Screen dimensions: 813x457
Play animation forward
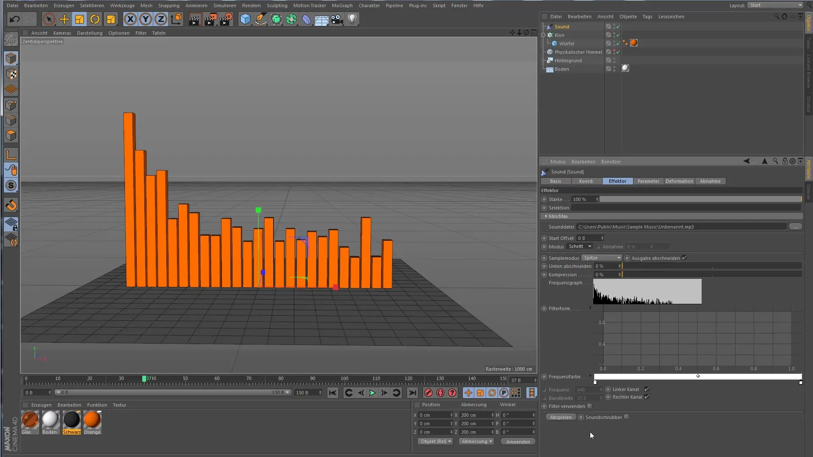372,393
